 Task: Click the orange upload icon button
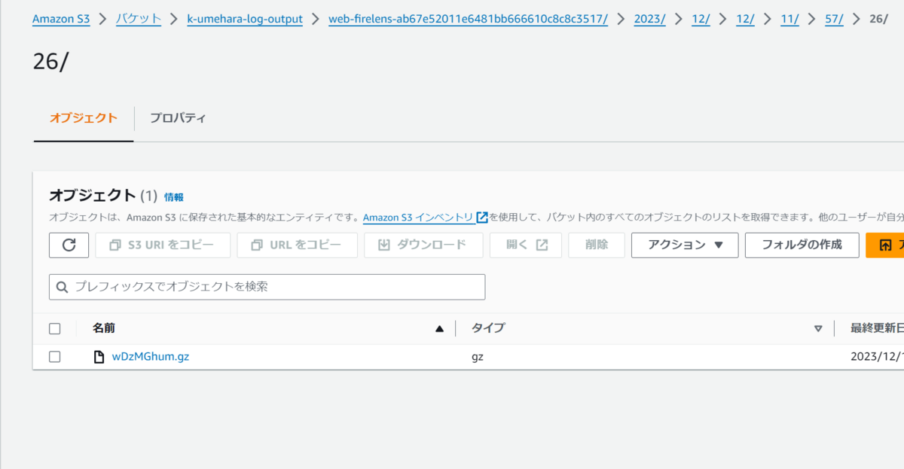(883, 245)
